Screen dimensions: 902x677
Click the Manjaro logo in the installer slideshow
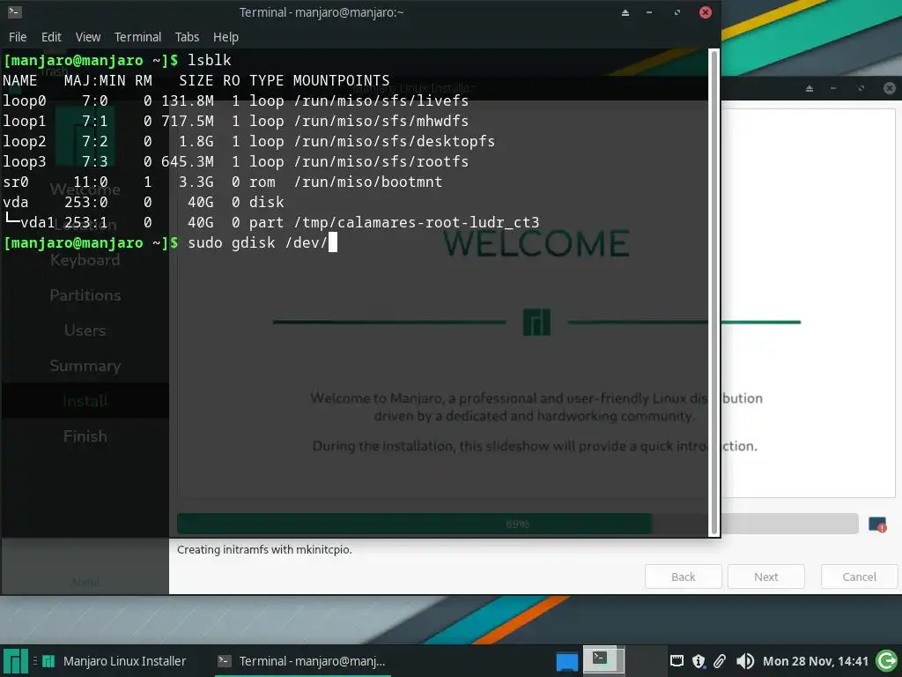point(536,323)
